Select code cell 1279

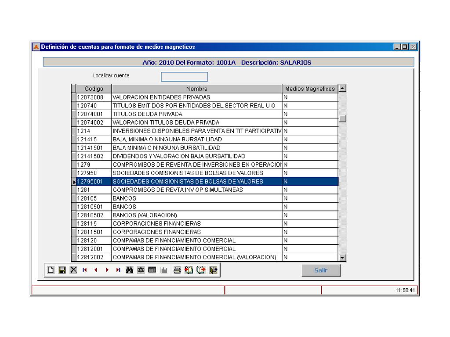[94, 165]
